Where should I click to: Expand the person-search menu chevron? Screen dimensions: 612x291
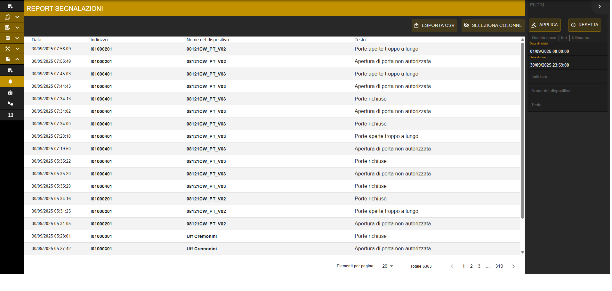tap(17, 28)
